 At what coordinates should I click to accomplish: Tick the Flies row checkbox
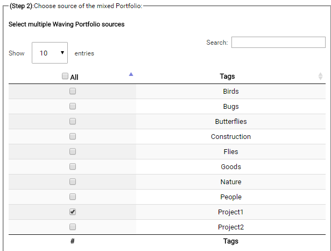click(73, 151)
